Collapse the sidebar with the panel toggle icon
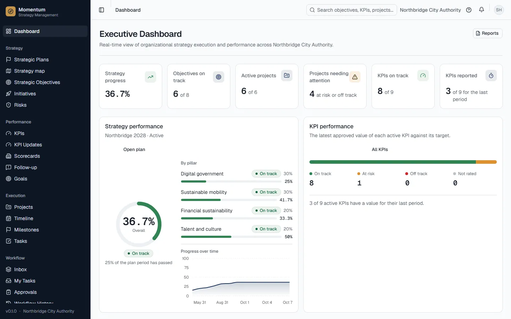This screenshot has width=511, height=319. click(x=101, y=10)
